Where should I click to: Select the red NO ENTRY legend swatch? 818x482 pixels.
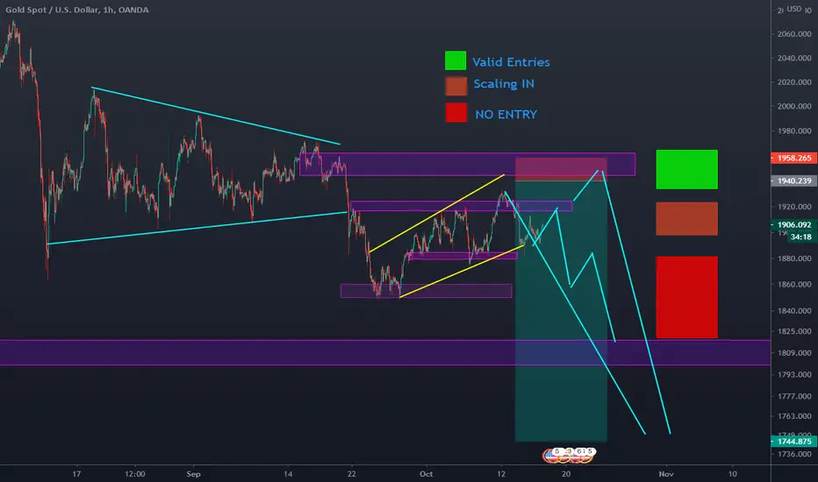pos(456,112)
